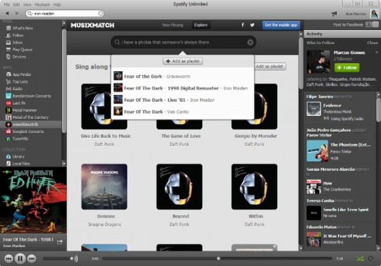
Task: Click the lyrics search input field
Action: pyautogui.click(x=184, y=42)
